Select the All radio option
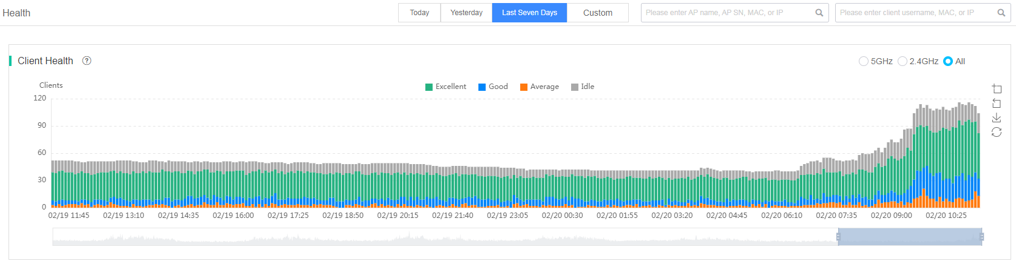This screenshot has width=1016, height=264. point(954,61)
